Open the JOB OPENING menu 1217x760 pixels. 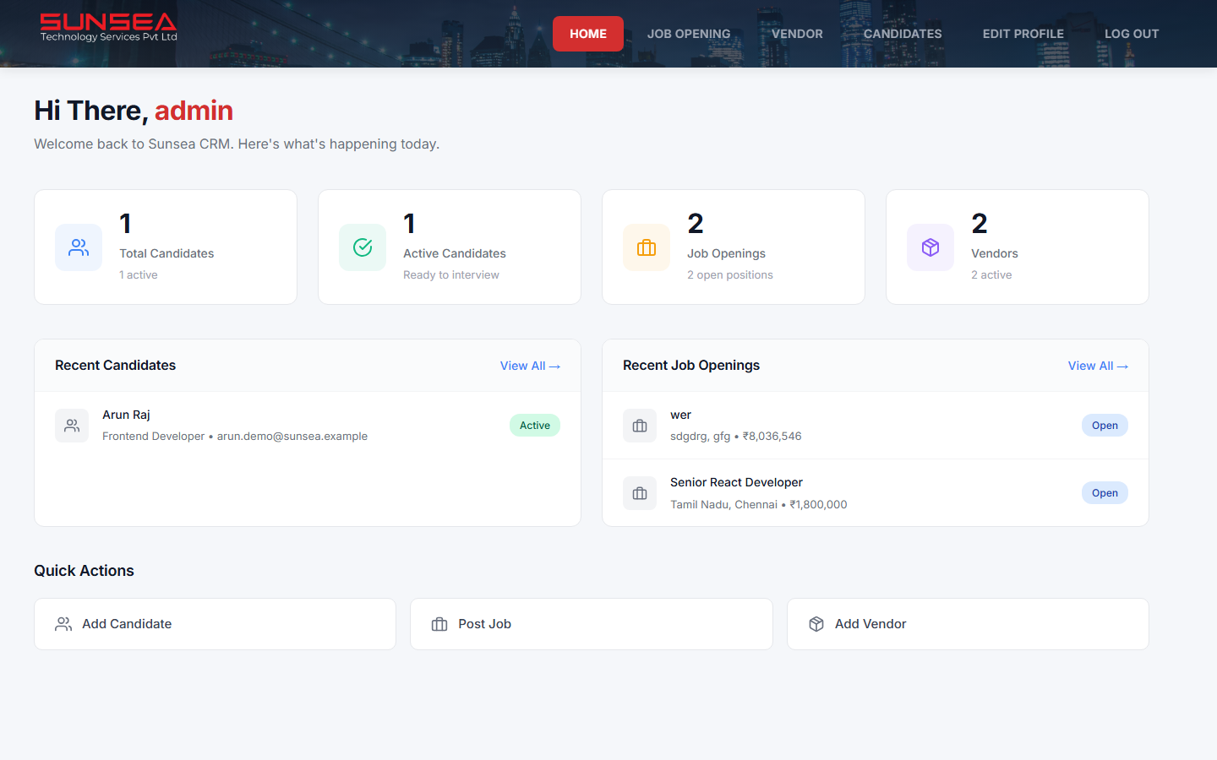(x=689, y=34)
